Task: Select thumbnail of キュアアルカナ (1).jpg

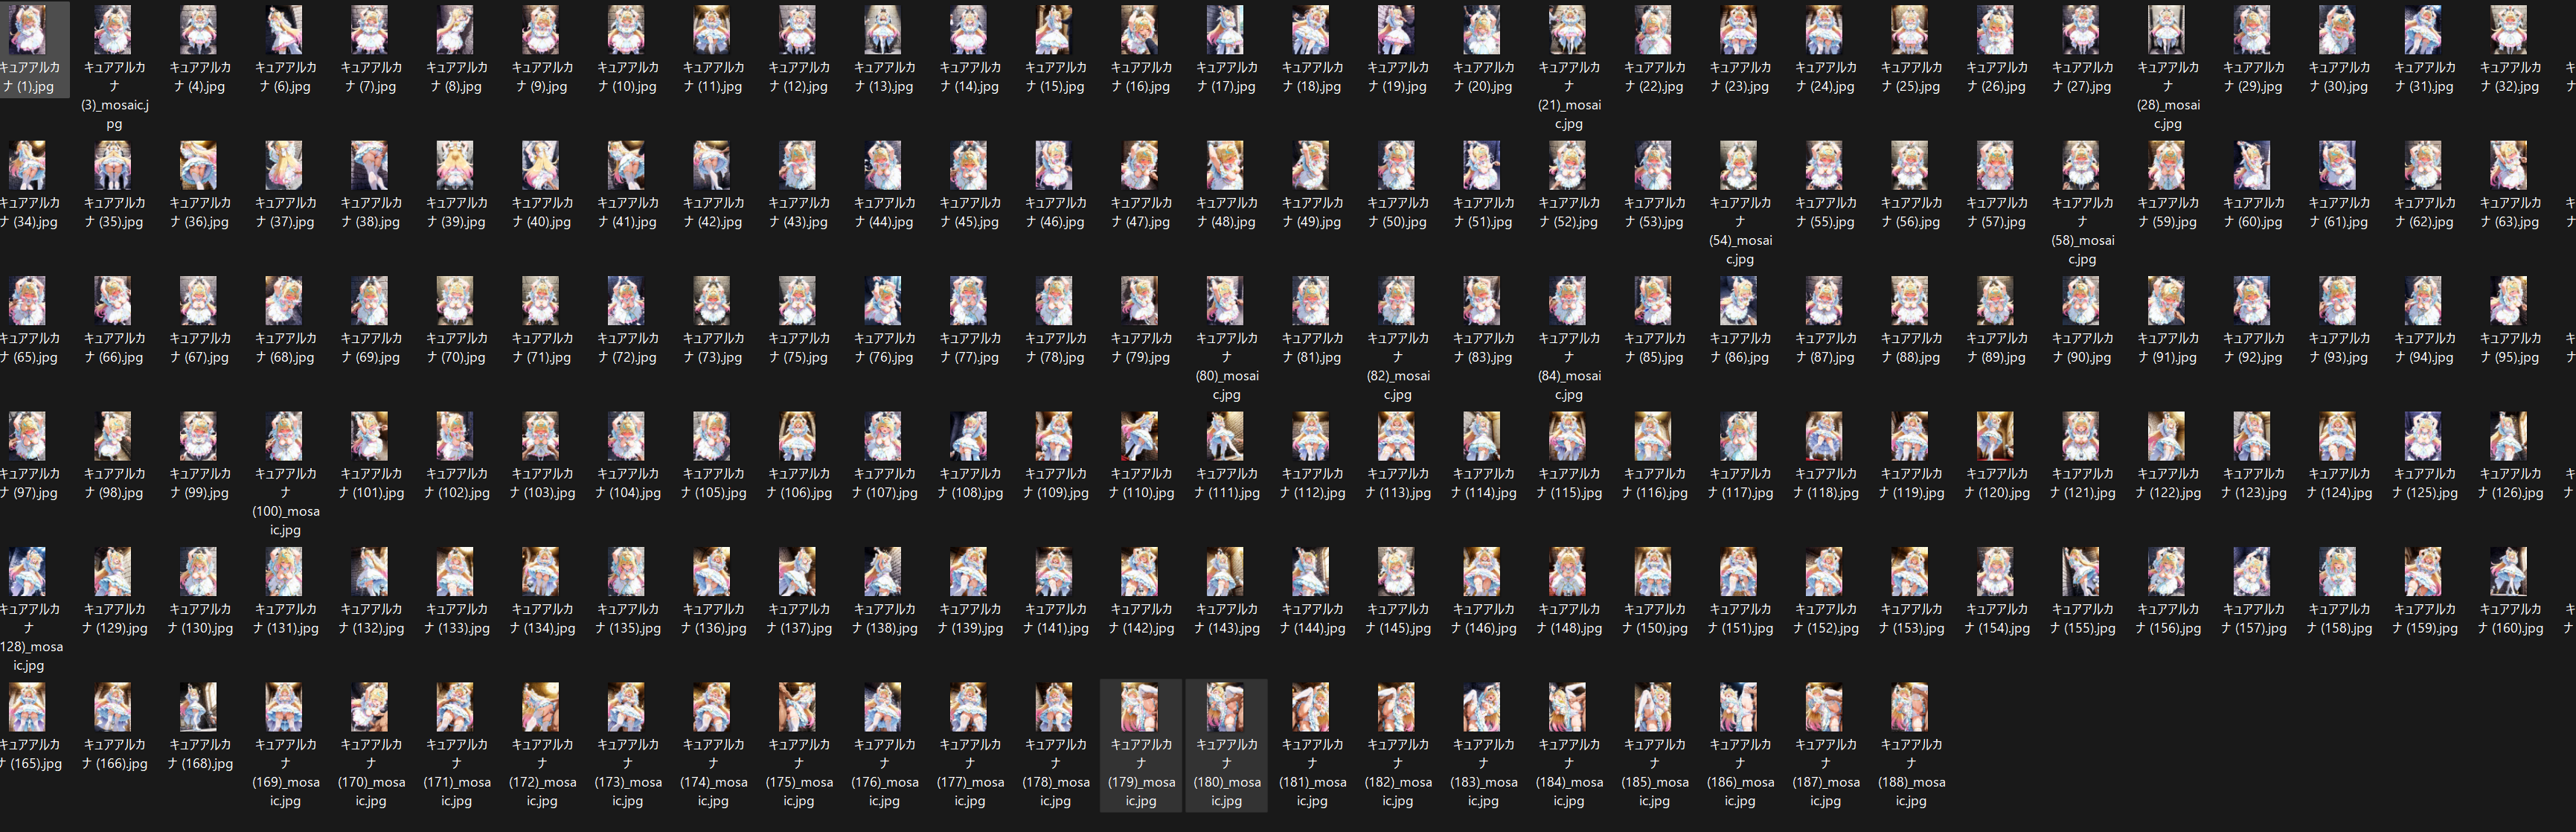Action: pyautogui.click(x=28, y=30)
